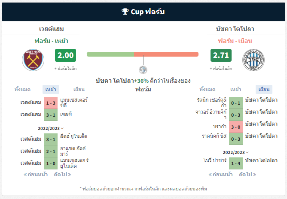Screen dimensions: 287x199
Task: Click the trophy icon in Cup header
Action: click(125, 12)
